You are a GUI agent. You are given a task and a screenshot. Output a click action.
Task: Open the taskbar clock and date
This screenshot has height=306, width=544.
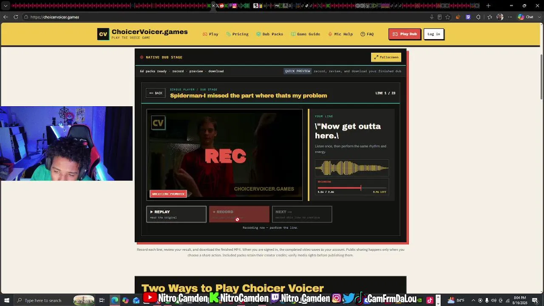coord(520,300)
